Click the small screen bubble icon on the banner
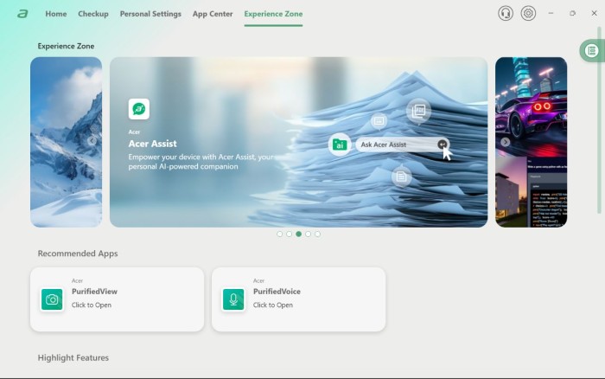 pos(379,121)
